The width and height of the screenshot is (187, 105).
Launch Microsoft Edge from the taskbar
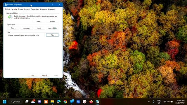click(59, 102)
